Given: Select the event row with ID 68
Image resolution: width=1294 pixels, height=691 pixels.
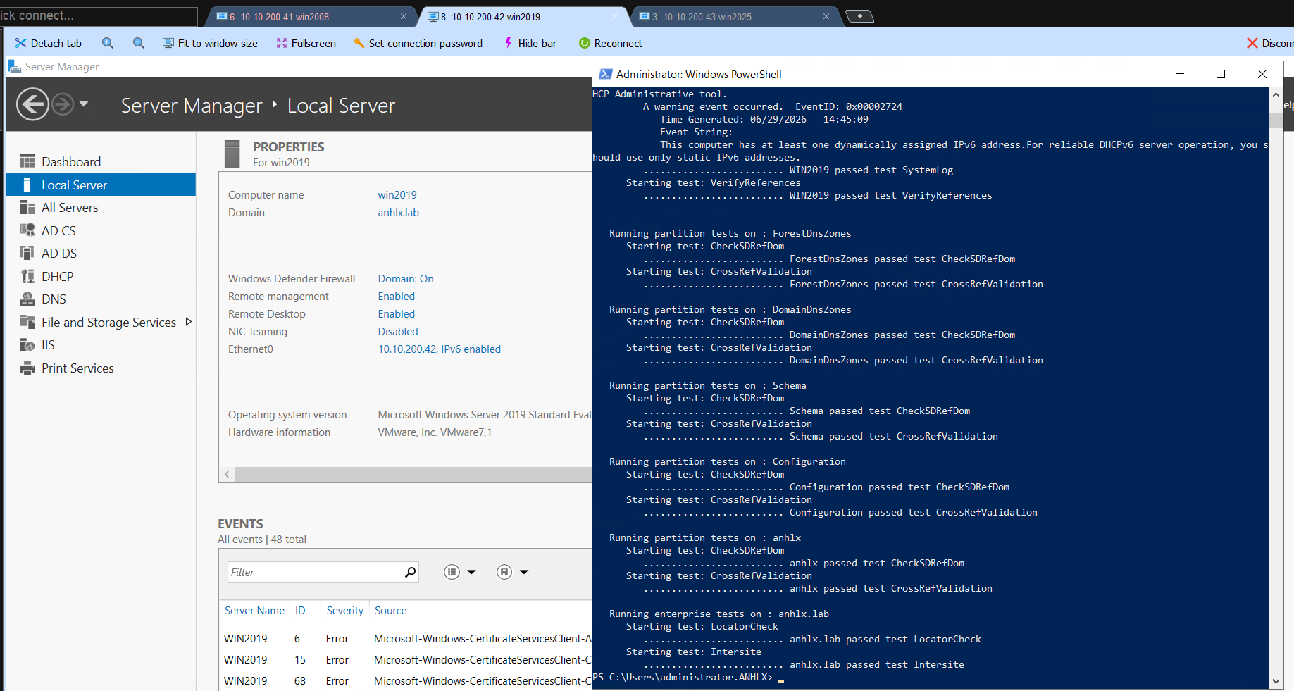Looking at the screenshot, I should click(x=406, y=680).
